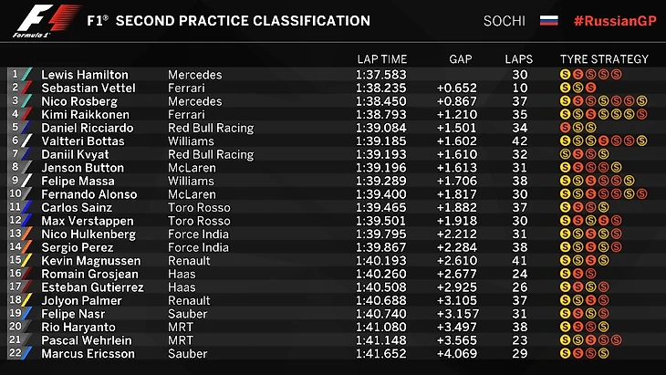Select the GAP column header
The width and height of the screenshot is (666, 375).
(x=461, y=59)
